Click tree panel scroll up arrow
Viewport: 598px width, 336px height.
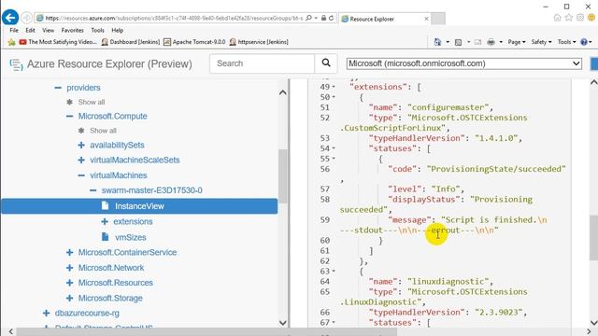283,92
